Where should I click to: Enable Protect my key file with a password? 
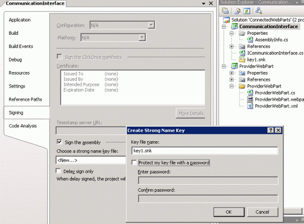[x=134, y=162]
